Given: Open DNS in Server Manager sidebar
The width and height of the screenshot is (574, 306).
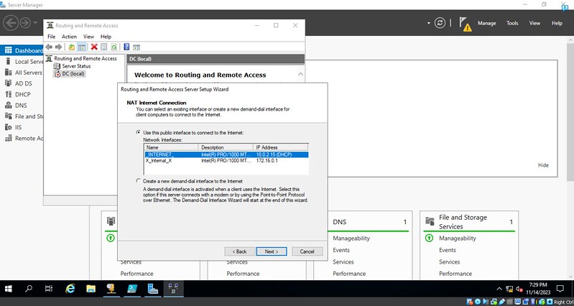Looking at the screenshot, I should [x=22, y=106].
